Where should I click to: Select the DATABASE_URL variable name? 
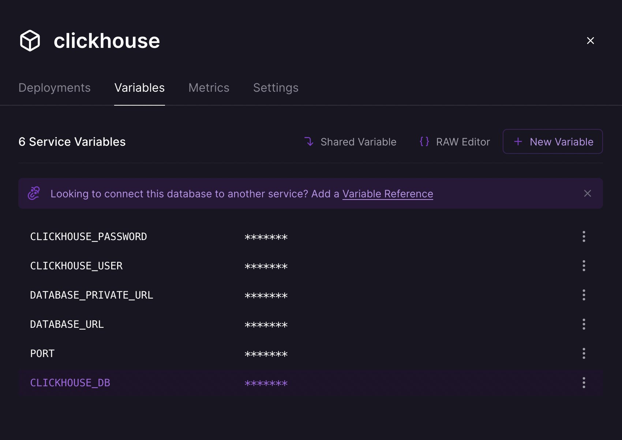[67, 325]
